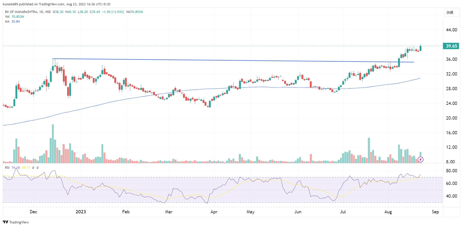Select the MA 30.84 indicator legend
Image resolution: width=463 pixels, height=227 pixels.
12,22
